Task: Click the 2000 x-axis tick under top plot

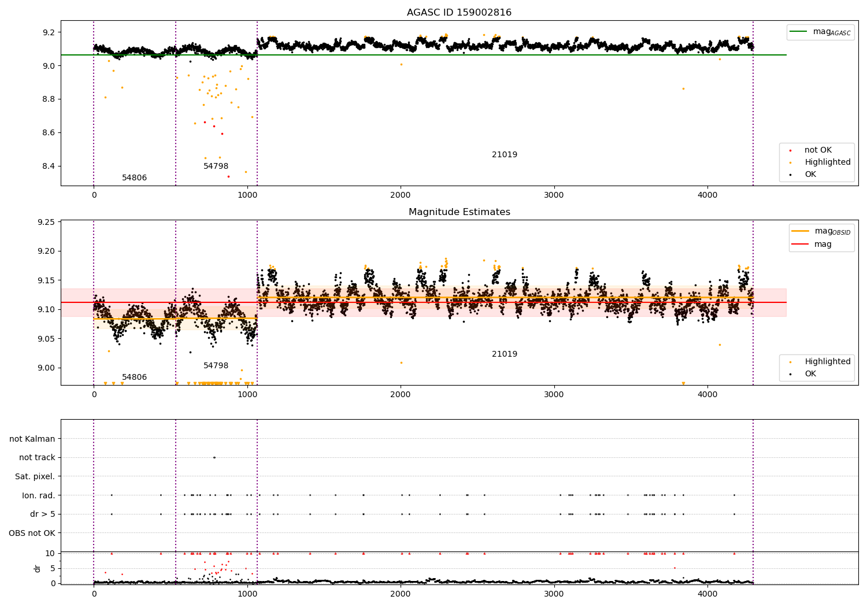Action: tap(401, 195)
